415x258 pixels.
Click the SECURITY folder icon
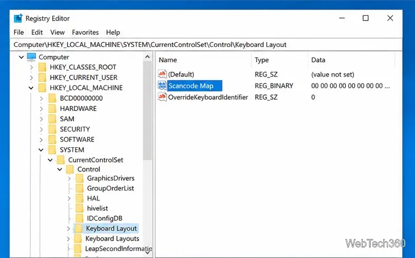point(52,129)
